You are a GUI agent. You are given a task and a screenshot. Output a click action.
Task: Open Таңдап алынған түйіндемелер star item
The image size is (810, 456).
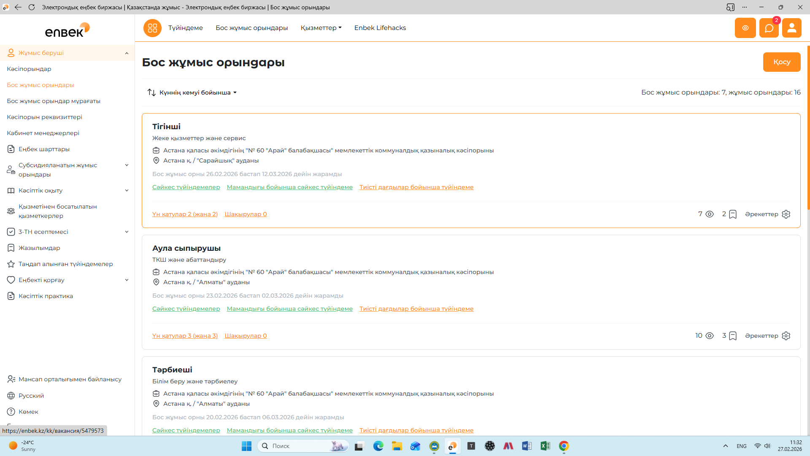(65, 264)
